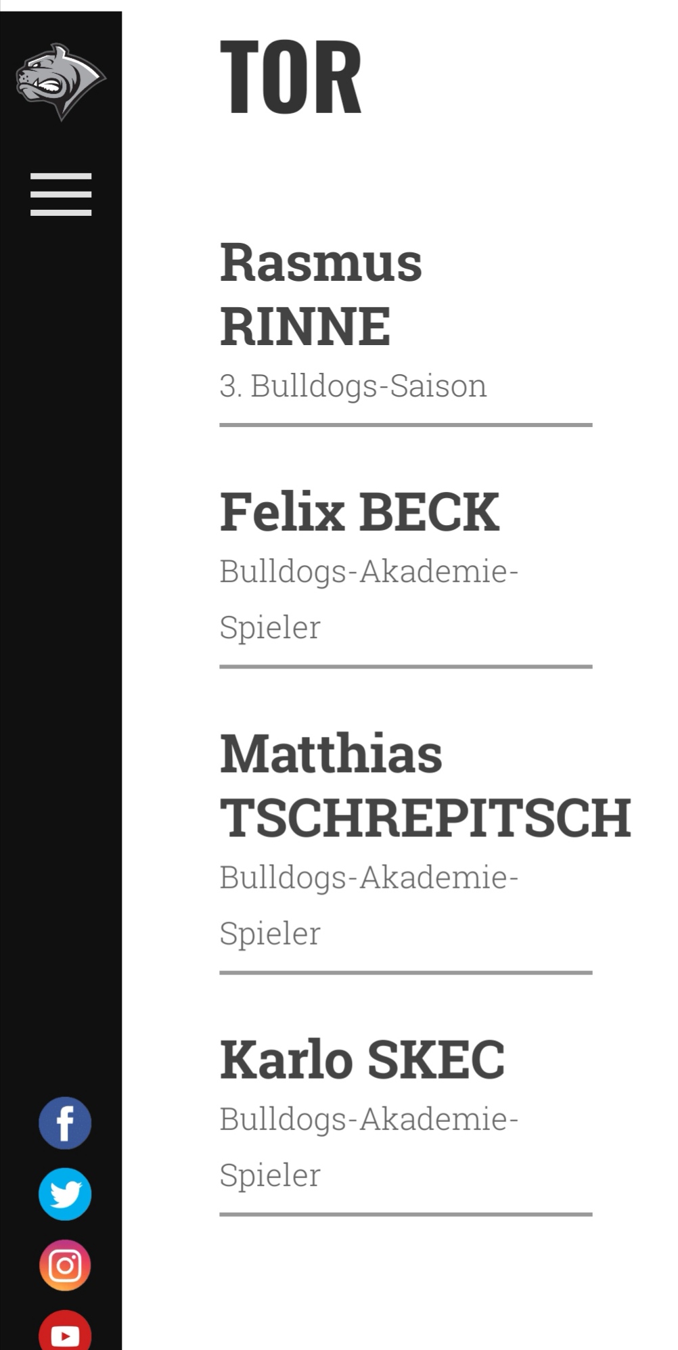Click the divider line below Rasmus Rinne
Viewport: 678px width, 1350px height.
pos(406,425)
